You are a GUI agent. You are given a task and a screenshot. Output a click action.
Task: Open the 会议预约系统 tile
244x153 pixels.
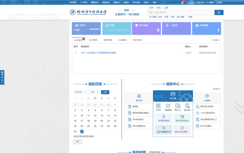(x=164, y=118)
